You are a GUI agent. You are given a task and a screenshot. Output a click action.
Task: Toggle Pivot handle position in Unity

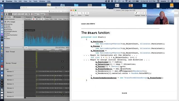click(x=34, y=14)
